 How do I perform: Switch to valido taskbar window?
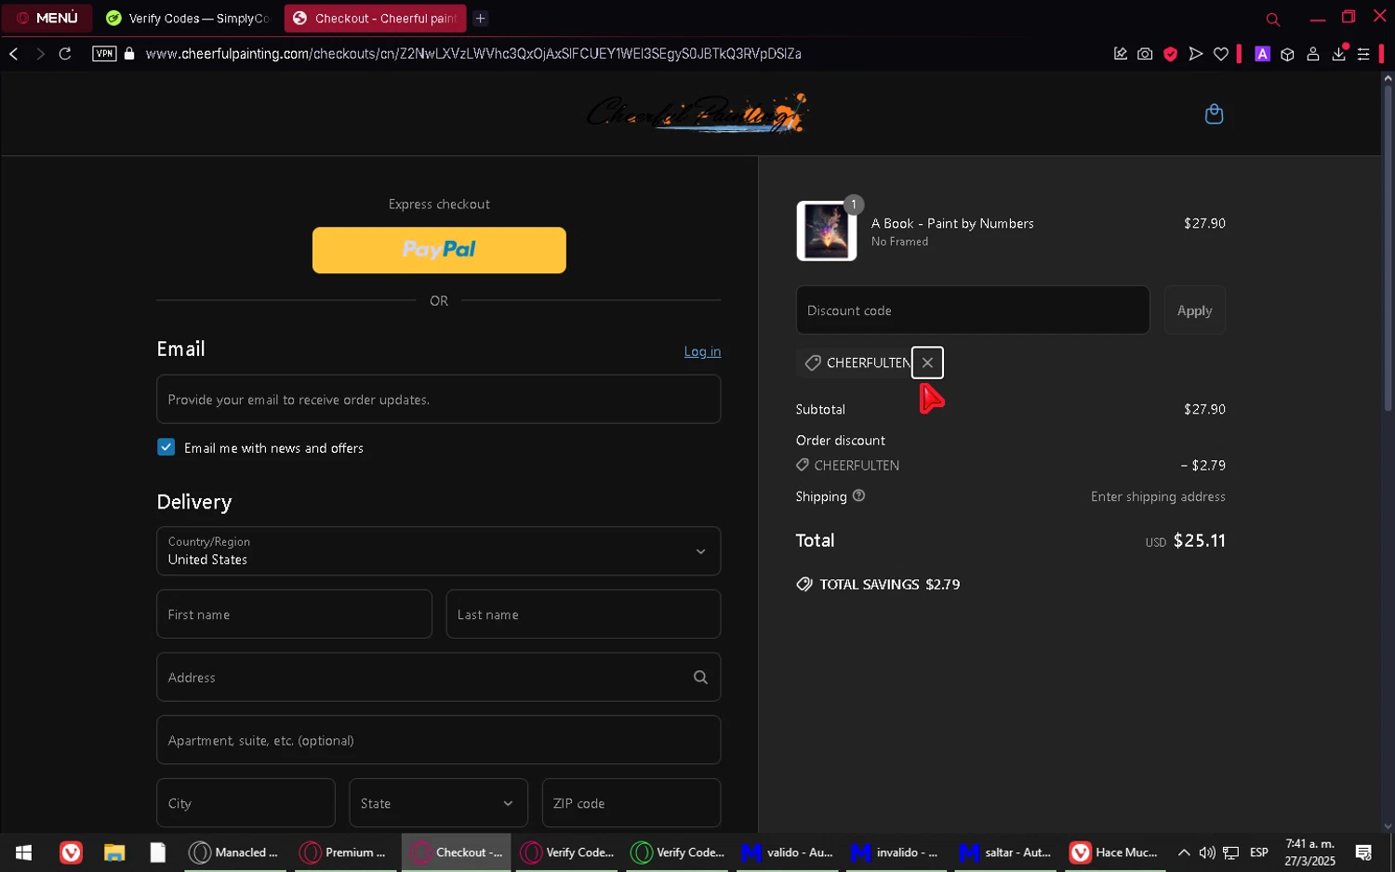(788, 852)
